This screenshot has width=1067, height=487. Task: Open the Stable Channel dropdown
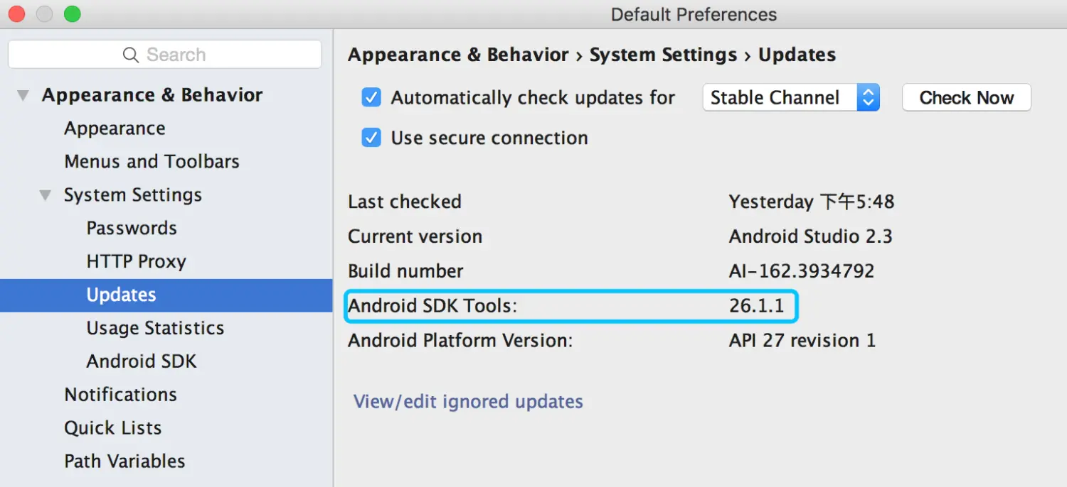(x=791, y=97)
